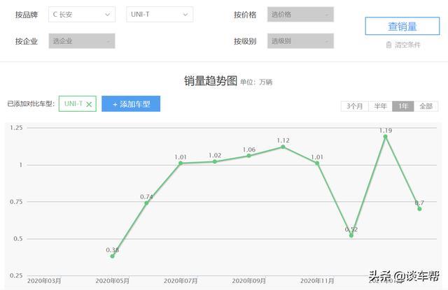Click the 1.02 data point on chart
This screenshot has width=448, height=290.
coord(215,161)
